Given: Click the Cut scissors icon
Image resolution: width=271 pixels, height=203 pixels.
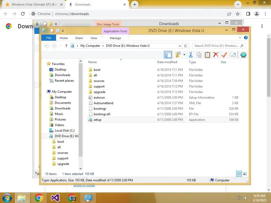Looking at the screenshot, I should [x=191, y=55].
